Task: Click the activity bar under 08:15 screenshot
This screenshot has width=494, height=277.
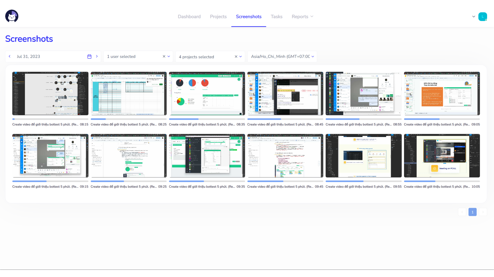Action: [50, 119]
